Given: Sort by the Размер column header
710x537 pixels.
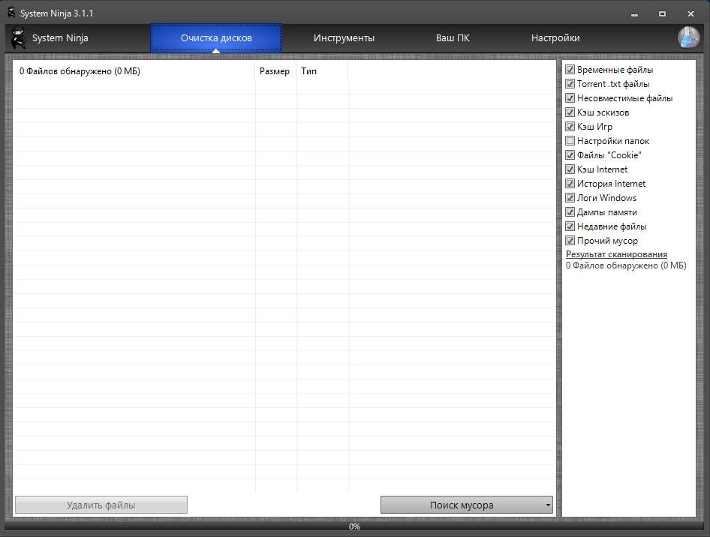Looking at the screenshot, I should [275, 71].
